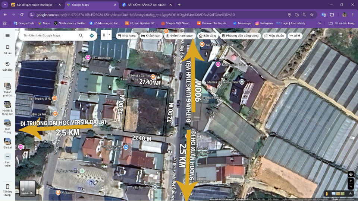This screenshot has width=358, height=201.
Task: Click the Tiệm gà Túk Túk pin
Action: tap(55, 114)
